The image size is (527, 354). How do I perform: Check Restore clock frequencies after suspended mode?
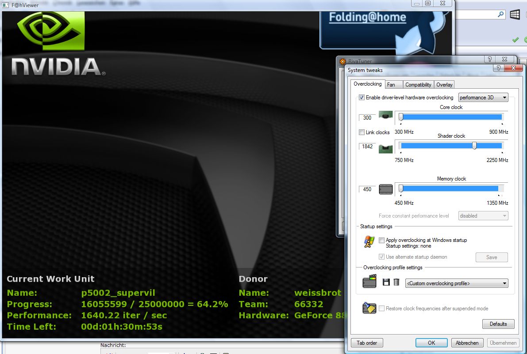coord(381,309)
